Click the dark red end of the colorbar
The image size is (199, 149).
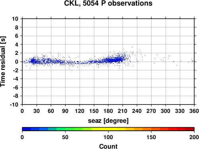click(x=190, y=129)
